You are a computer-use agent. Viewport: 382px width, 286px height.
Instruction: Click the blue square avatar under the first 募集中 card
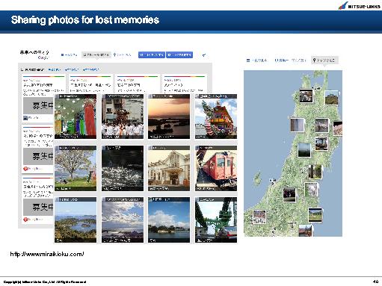tap(25, 118)
